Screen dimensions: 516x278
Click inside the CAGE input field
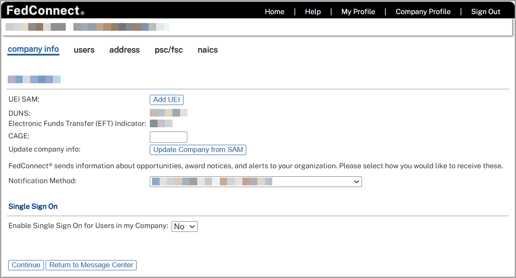tap(168, 137)
